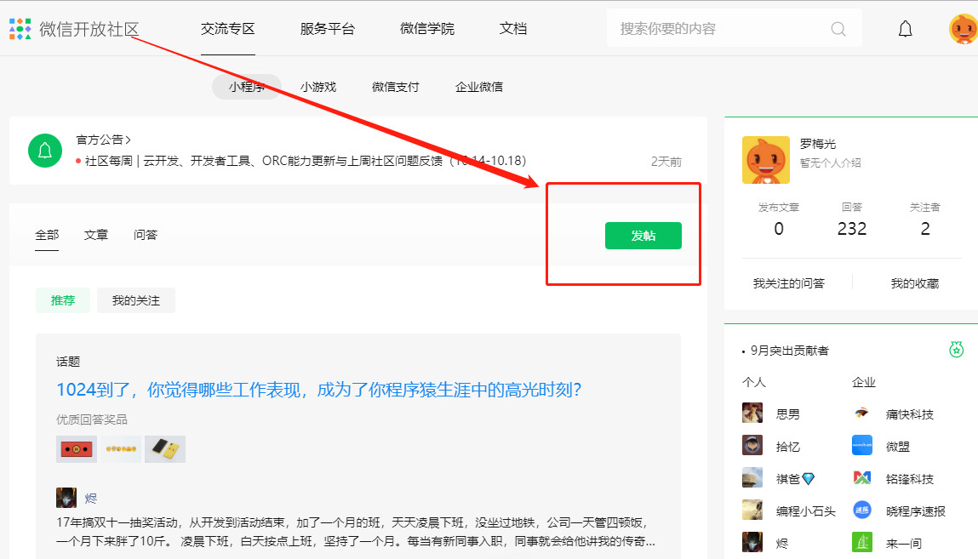Toggle the 推荐 feed filter
This screenshot has height=559, width=978.
tap(63, 300)
